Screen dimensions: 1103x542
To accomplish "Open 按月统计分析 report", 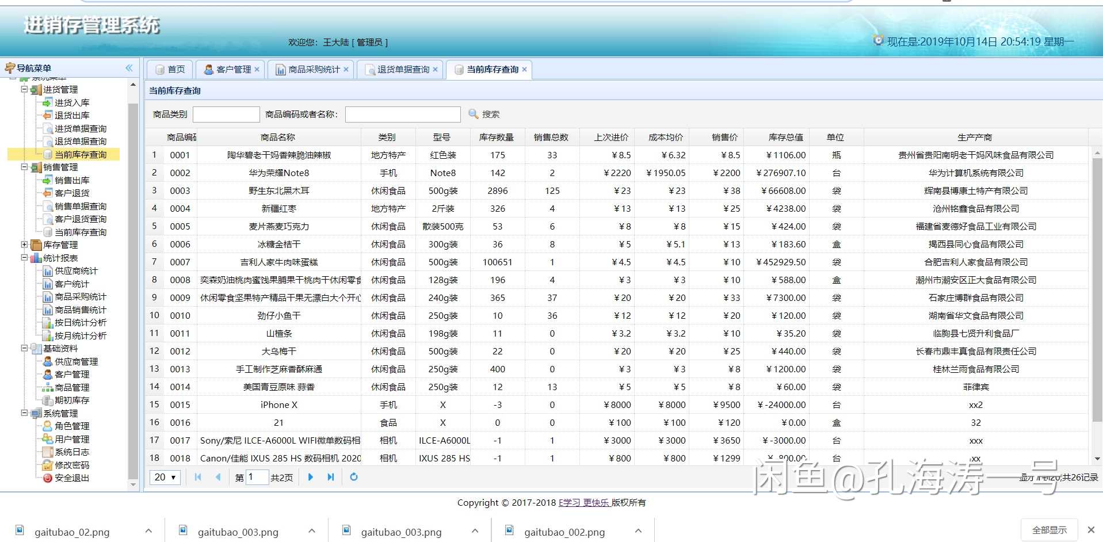I will [x=81, y=335].
